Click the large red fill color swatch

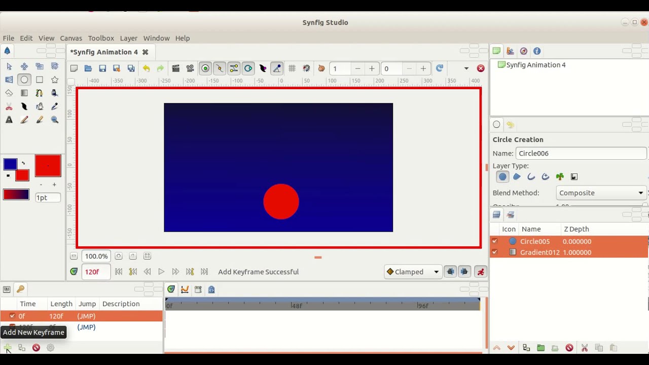tap(48, 166)
